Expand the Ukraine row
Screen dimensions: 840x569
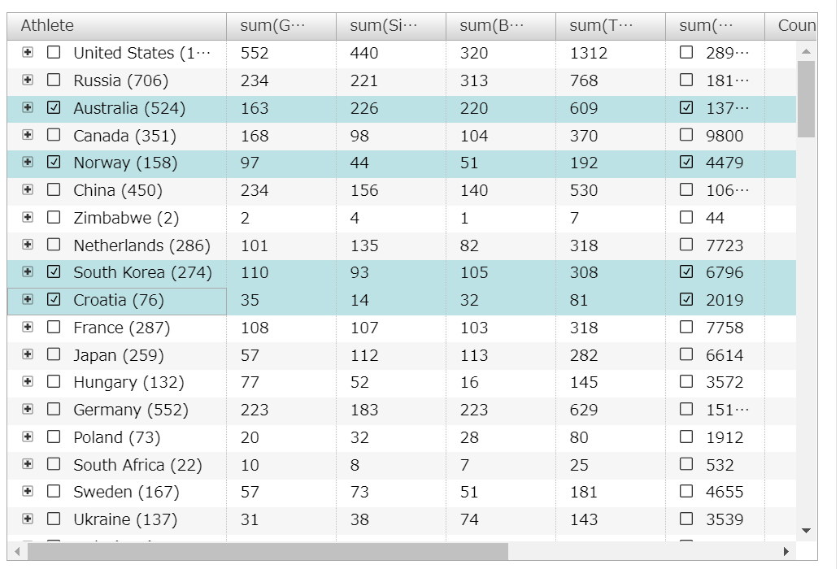pyautogui.click(x=28, y=519)
